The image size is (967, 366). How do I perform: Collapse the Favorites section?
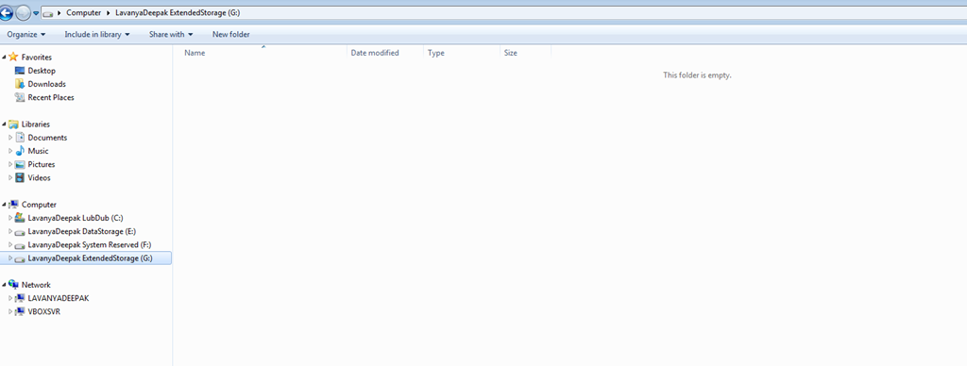(x=5, y=58)
